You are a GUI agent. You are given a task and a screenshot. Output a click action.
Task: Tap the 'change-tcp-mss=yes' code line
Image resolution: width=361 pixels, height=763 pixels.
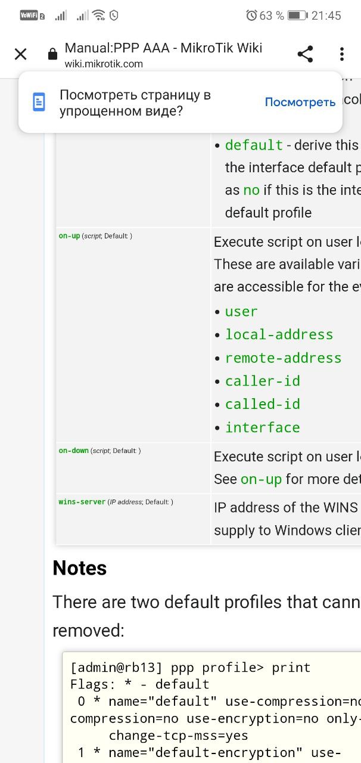point(179,736)
